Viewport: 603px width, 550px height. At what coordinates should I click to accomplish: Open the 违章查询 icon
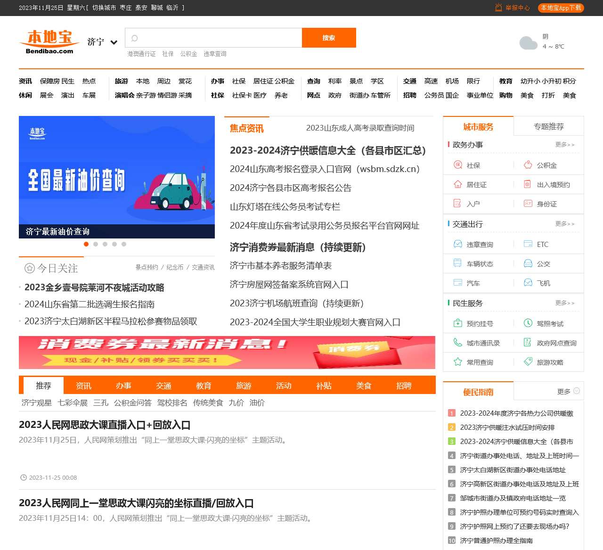click(x=457, y=244)
